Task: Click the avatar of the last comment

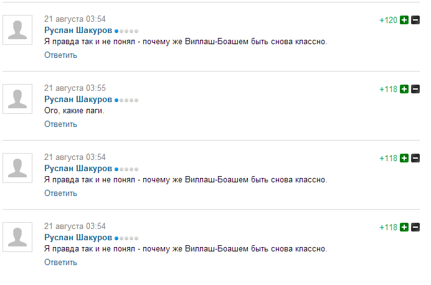Action: pos(17,237)
